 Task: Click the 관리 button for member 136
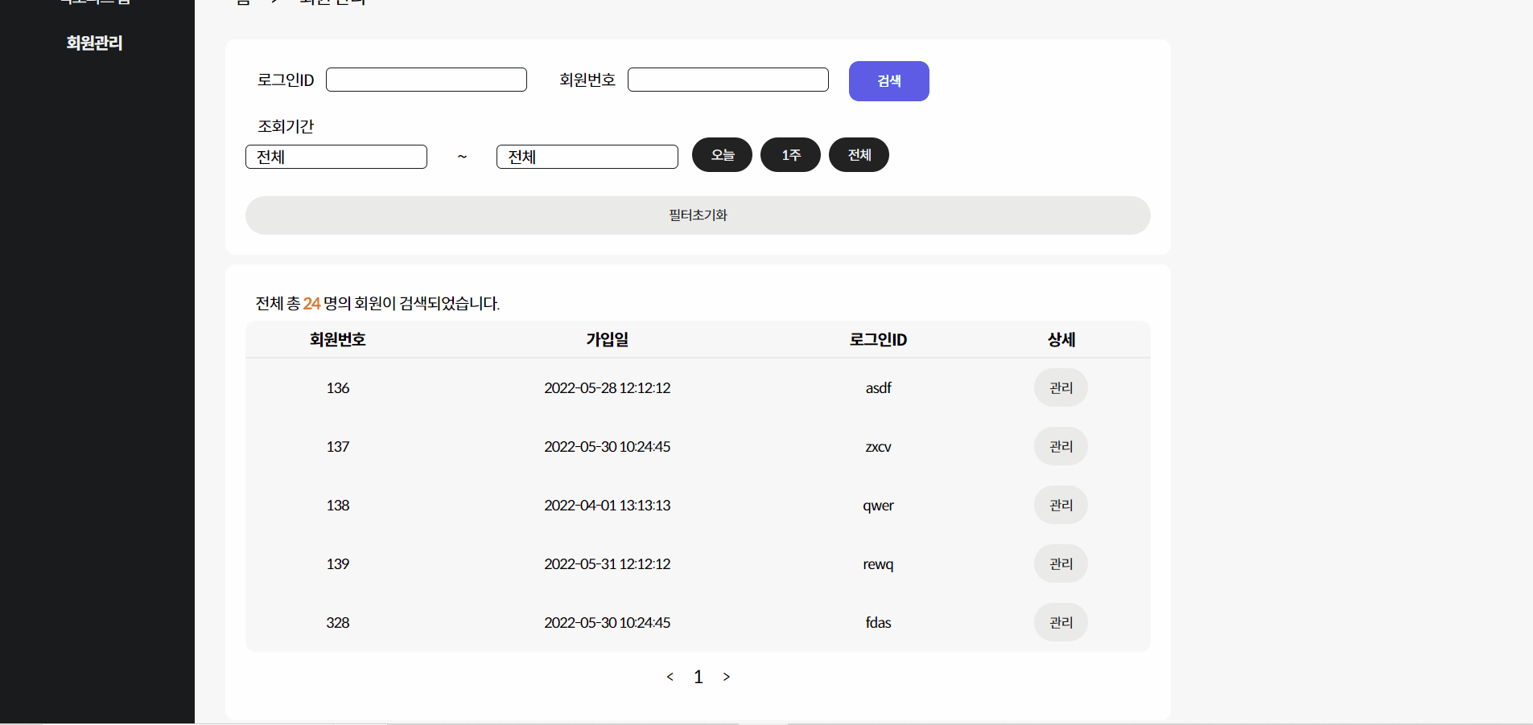[x=1061, y=387]
